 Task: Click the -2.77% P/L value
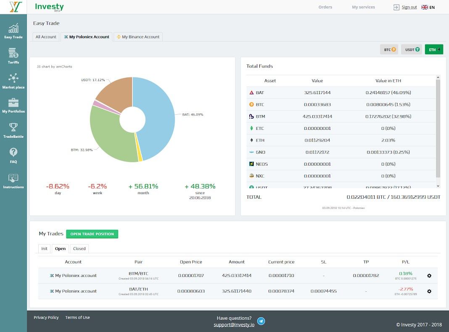coord(406,289)
